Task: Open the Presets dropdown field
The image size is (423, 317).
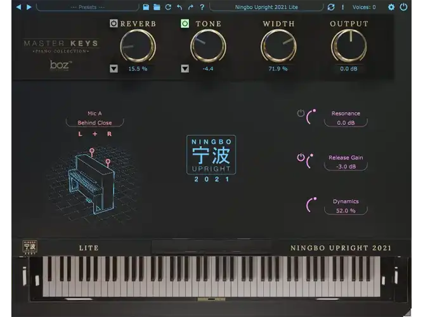Action: point(88,7)
